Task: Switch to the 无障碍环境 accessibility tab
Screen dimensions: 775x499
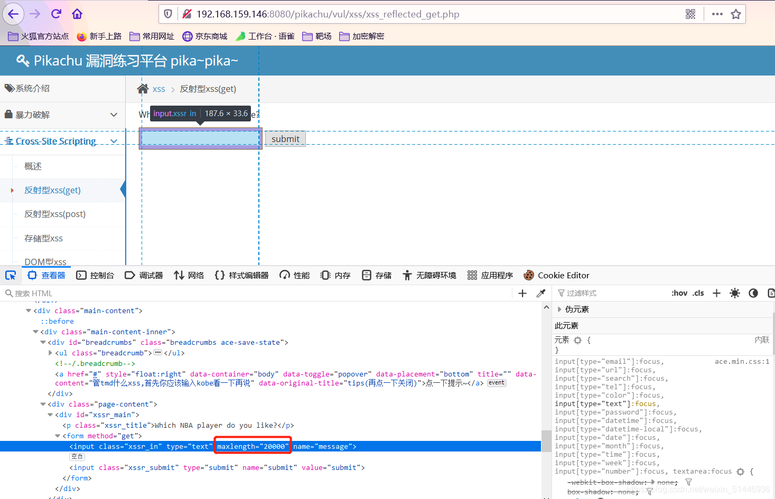Action: click(429, 275)
